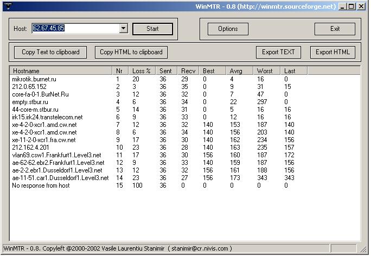Copy HTML to clipboard
The height and width of the screenshot is (256, 371).
(131, 52)
